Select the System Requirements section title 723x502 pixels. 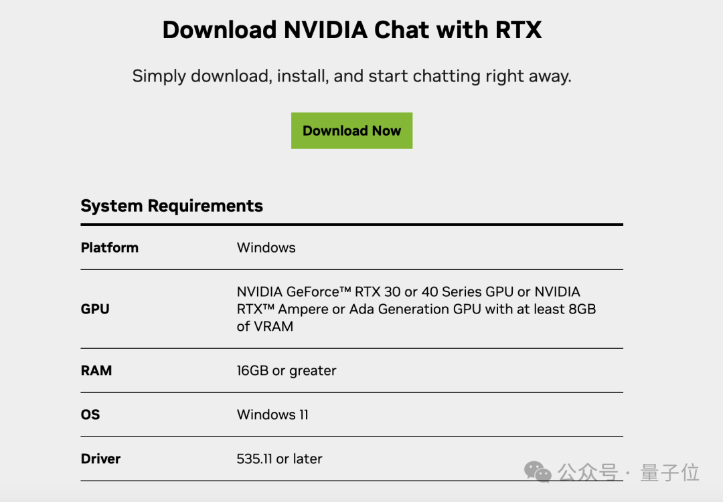(171, 206)
